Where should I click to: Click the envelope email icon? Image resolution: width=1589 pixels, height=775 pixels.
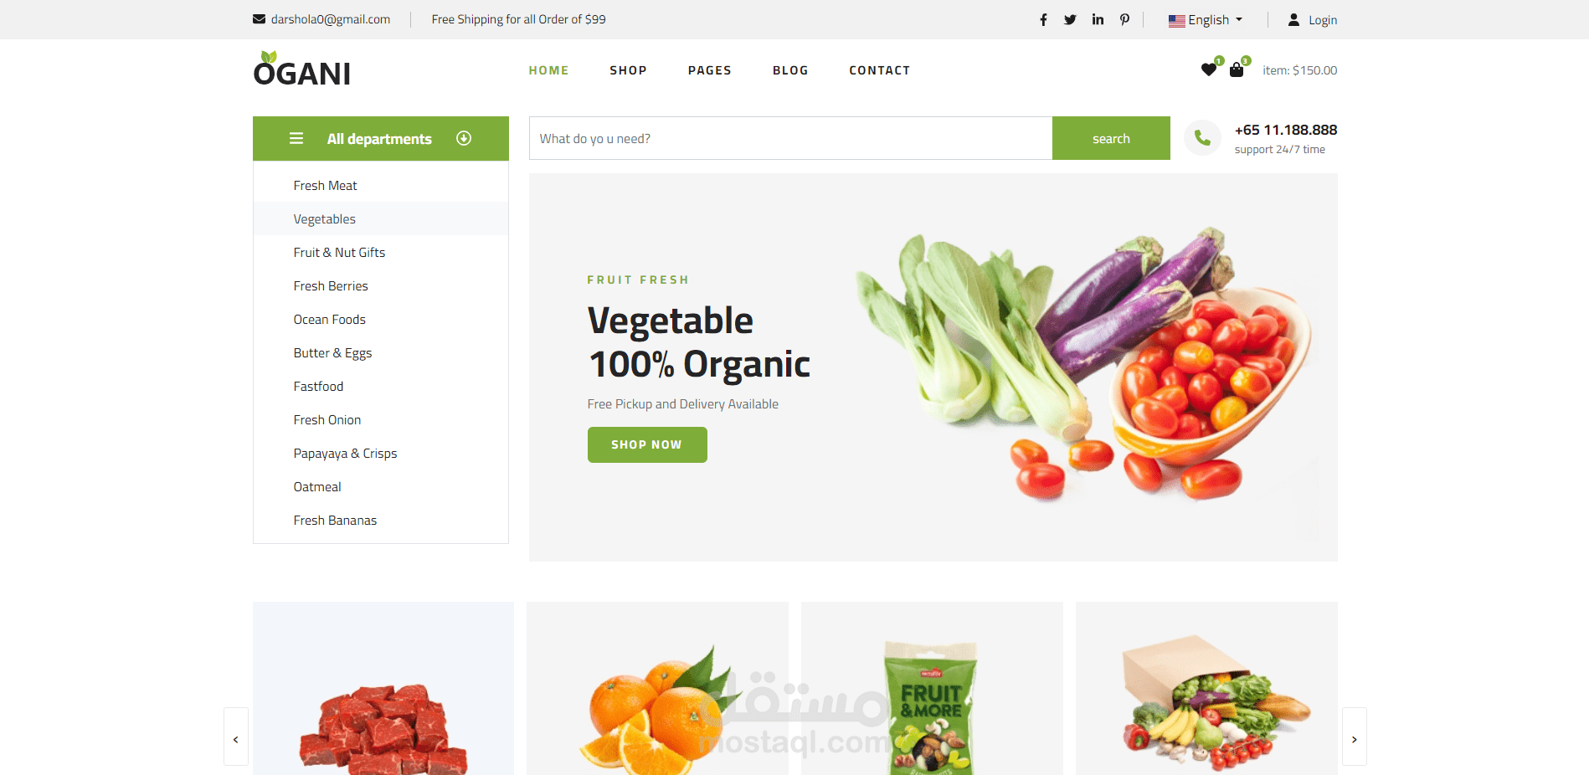coord(260,19)
